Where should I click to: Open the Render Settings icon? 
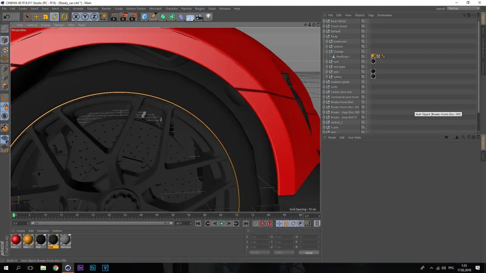[133, 17]
